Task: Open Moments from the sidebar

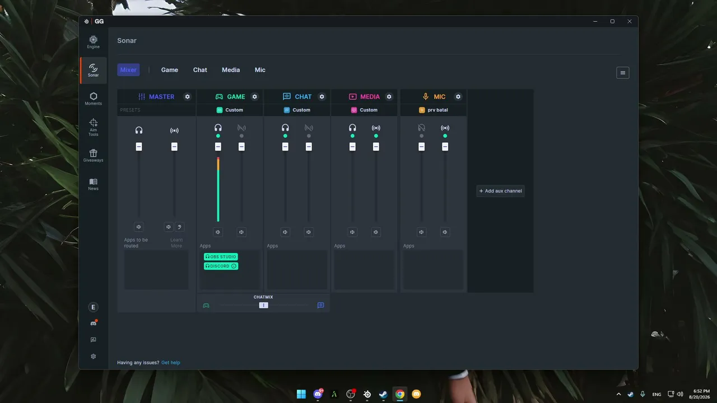Action: pos(93,99)
